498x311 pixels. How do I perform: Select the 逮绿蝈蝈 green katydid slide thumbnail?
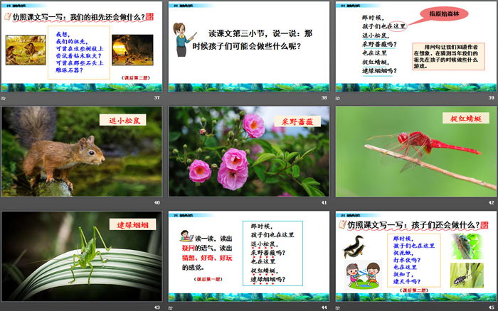[x=82, y=256]
